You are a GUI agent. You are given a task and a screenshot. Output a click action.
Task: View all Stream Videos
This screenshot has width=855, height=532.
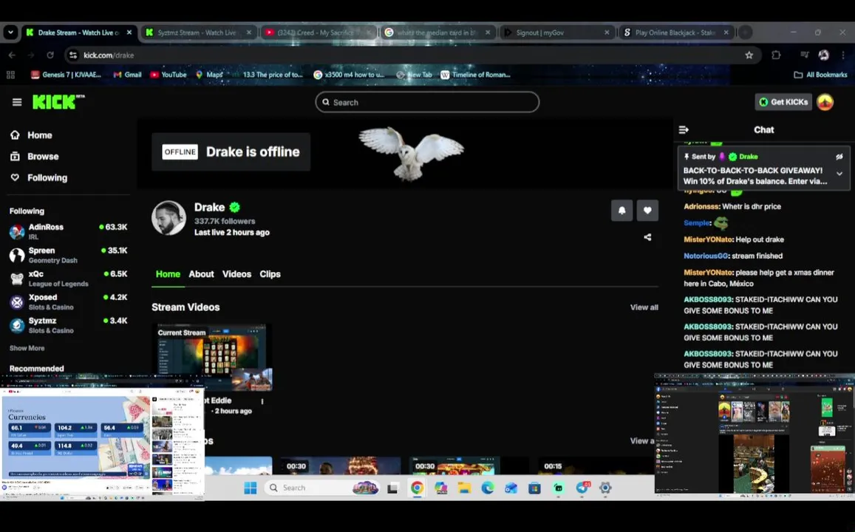(x=644, y=307)
